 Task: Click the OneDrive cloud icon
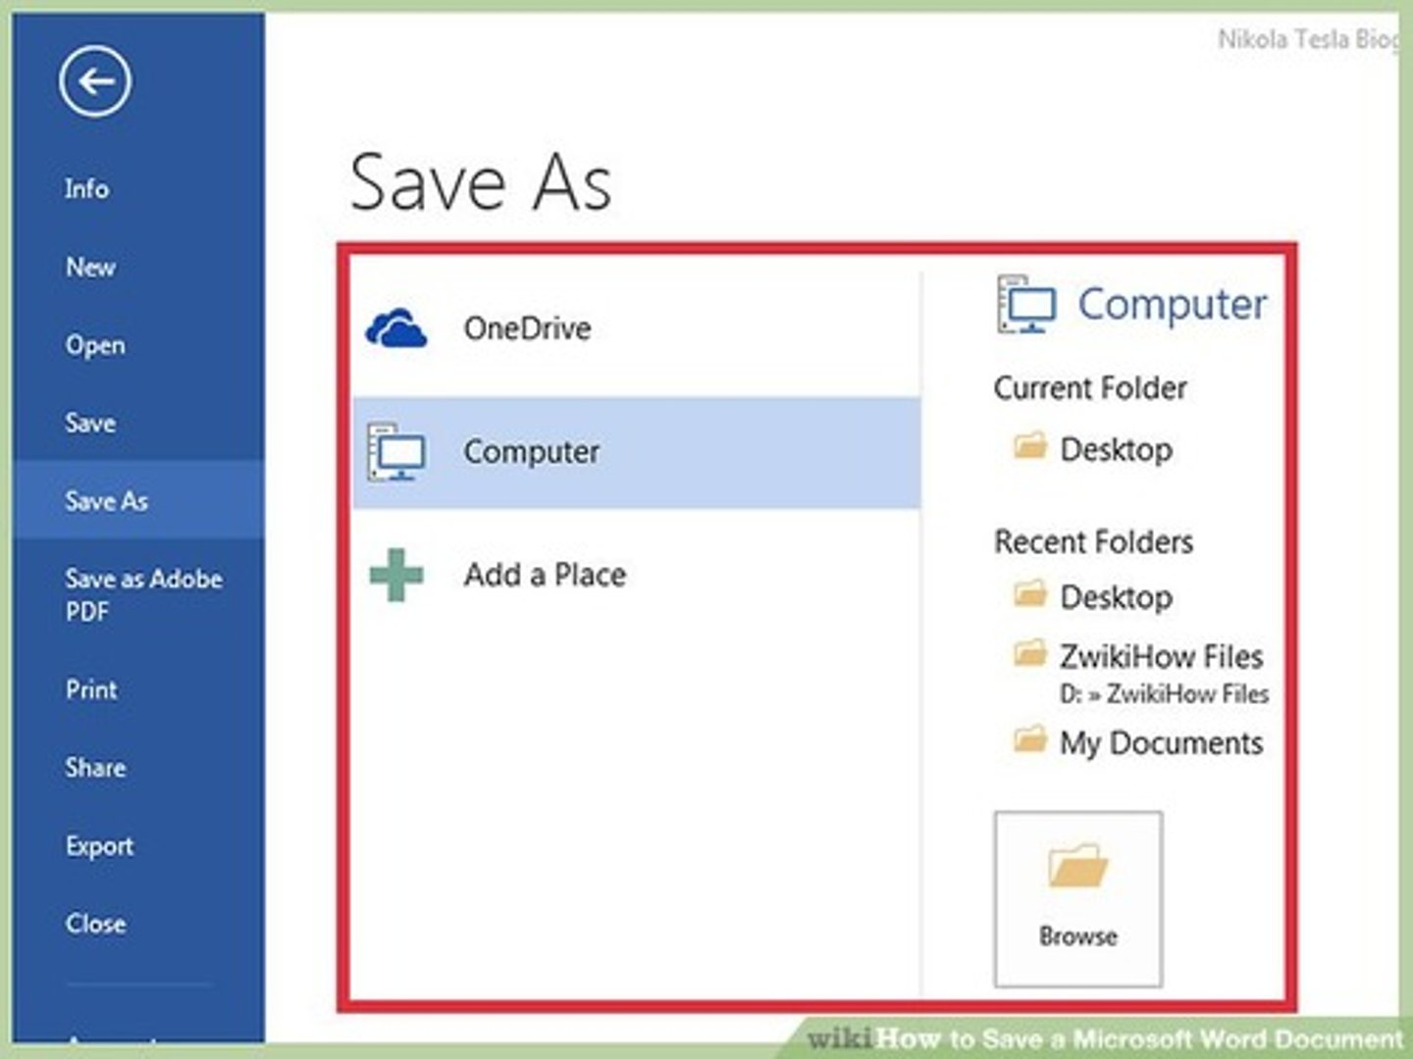click(x=396, y=328)
